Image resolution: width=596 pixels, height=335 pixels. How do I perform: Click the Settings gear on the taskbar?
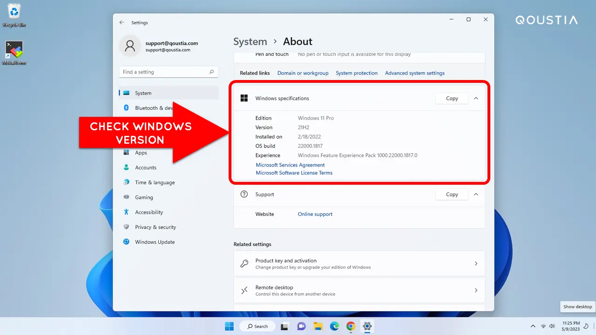[x=367, y=326]
